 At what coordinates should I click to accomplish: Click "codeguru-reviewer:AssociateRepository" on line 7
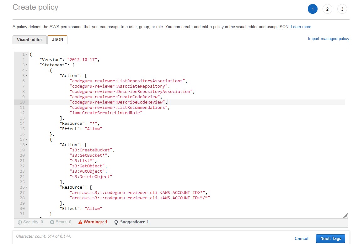[x=118, y=86]
